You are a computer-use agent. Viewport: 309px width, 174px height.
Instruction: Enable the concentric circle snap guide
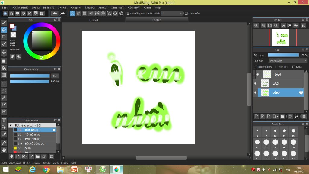click(103, 13)
